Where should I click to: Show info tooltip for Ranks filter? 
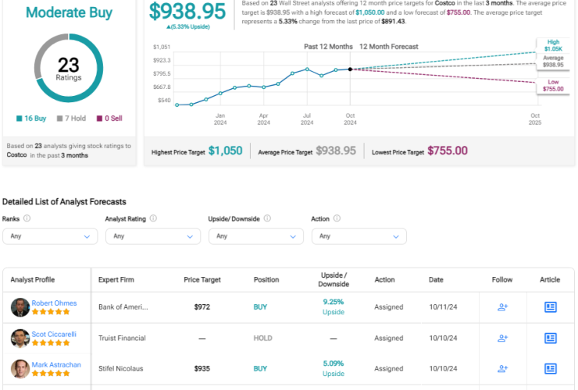[27, 218]
